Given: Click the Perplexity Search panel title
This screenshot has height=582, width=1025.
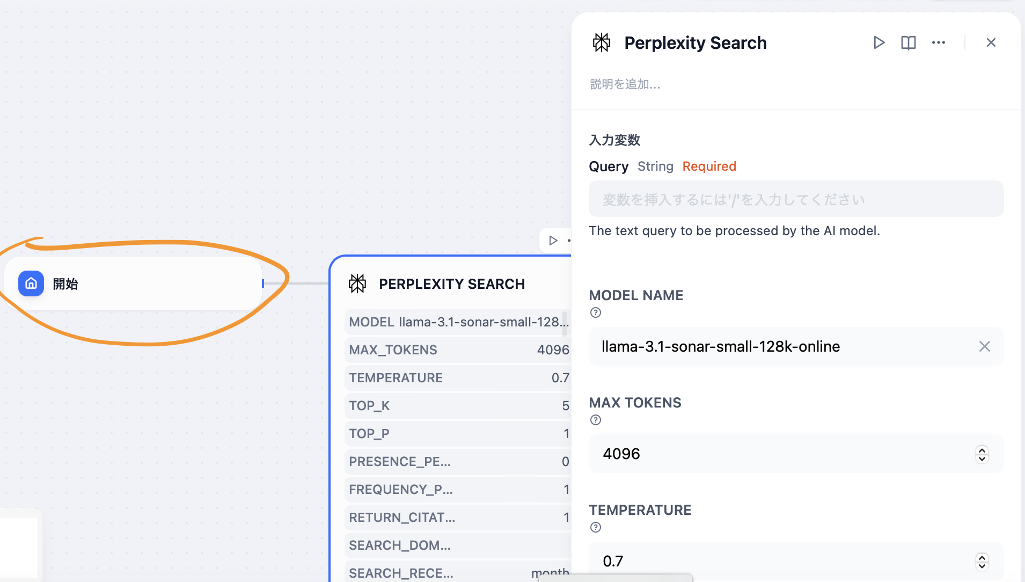Looking at the screenshot, I should tap(695, 43).
